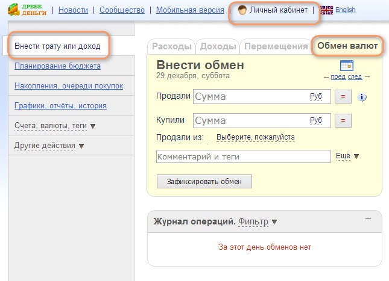389x281 pixels.
Task: Click the calculator equals button for Купили
Action: click(x=343, y=120)
